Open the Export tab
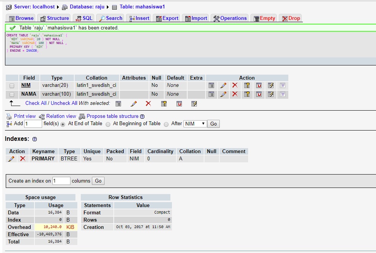 (x=167, y=18)
